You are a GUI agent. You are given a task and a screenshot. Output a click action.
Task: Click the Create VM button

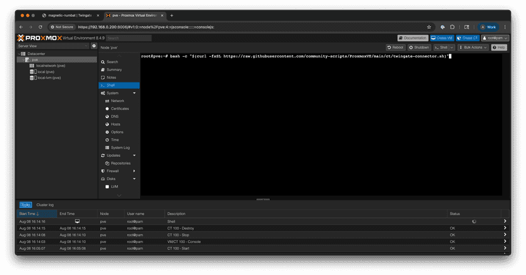442,38
